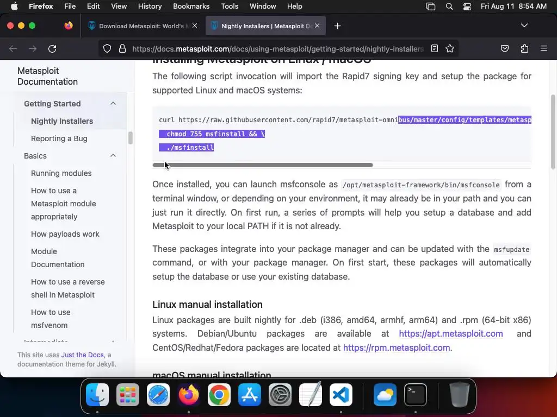Open Spotlight search in menu bar
This screenshot has height=417, width=557.
(x=449, y=6)
